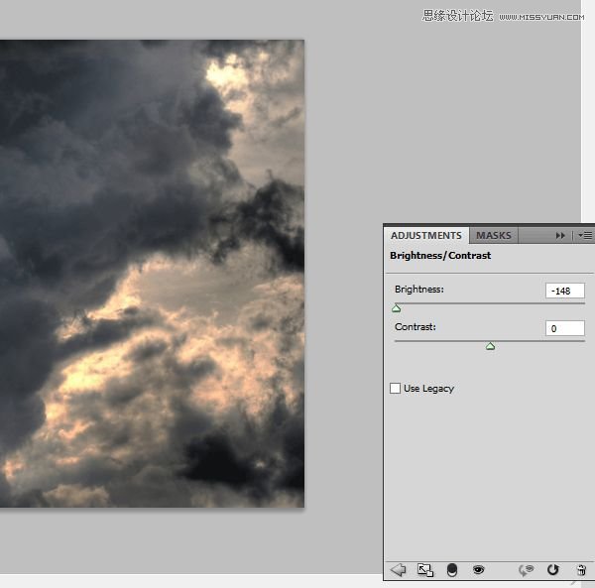The image size is (595, 588).
Task: Enable the Use Legacy checkbox
Action: [x=396, y=388]
